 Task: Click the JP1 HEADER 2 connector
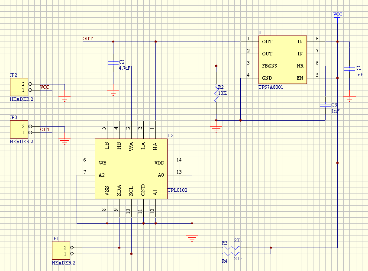coord(61,251)
